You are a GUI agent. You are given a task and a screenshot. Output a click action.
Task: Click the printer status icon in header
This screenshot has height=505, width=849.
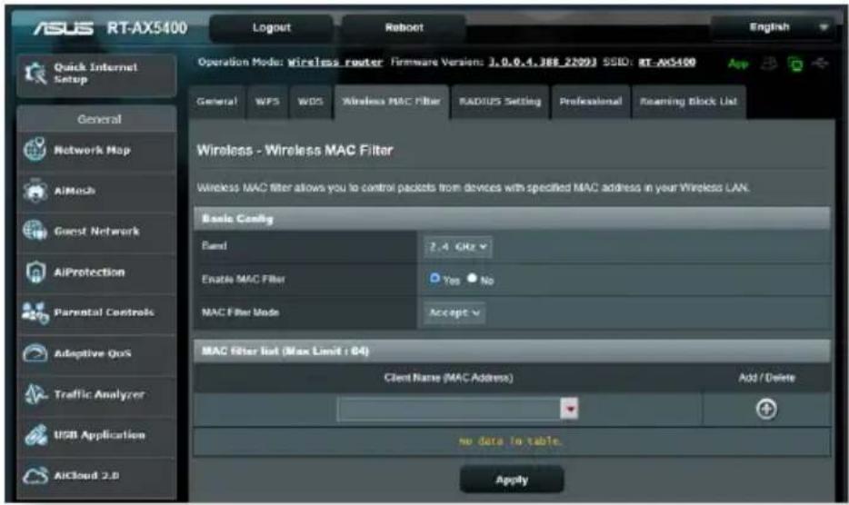point(769,64)
